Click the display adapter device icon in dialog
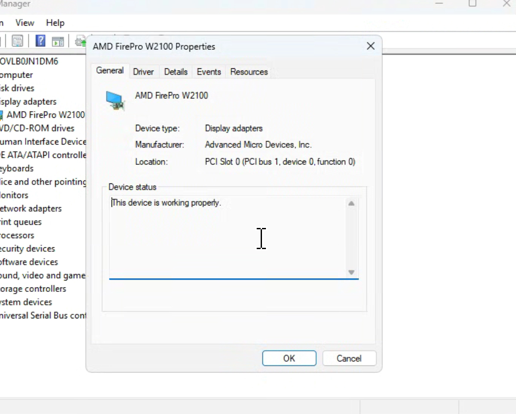The height and width of the screenshot is (414, 516). coord(115,101)
